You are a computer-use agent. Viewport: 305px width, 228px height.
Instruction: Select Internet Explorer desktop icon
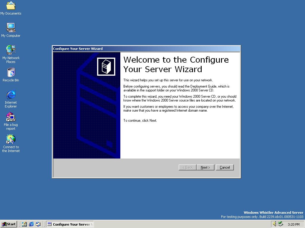click(x=11, y=99)
